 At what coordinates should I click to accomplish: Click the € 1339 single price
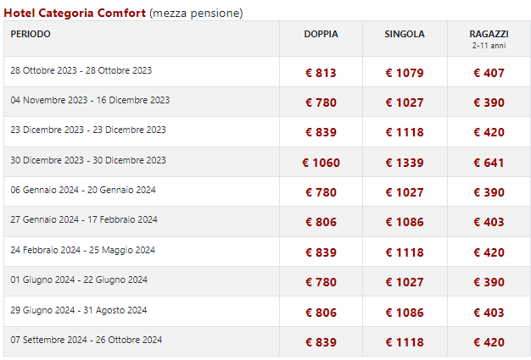coord(405,163)
